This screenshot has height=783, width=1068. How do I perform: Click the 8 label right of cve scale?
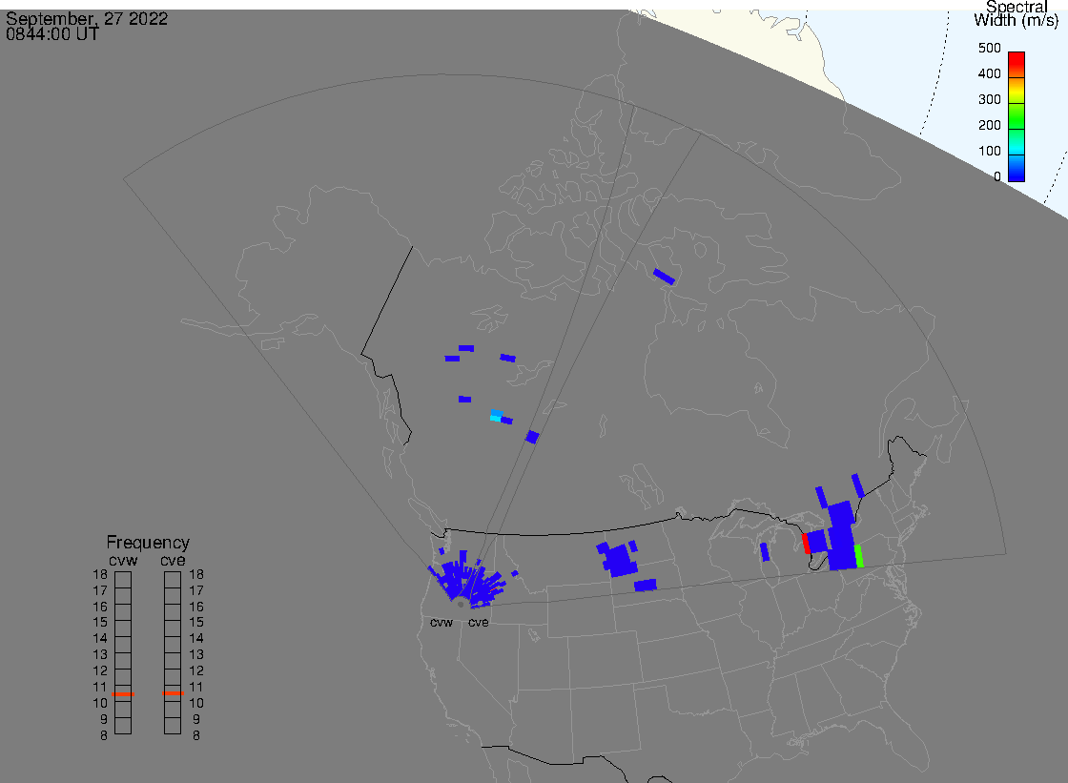click(196, 736)
